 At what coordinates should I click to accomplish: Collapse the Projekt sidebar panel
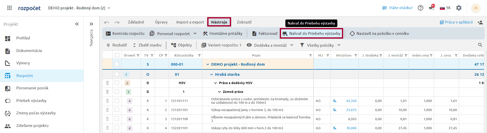pyautogui.click(x=77, y=24)
